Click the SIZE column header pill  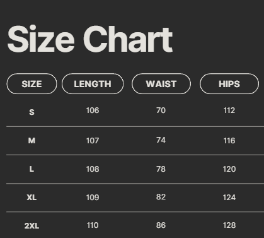pos(32,84)
